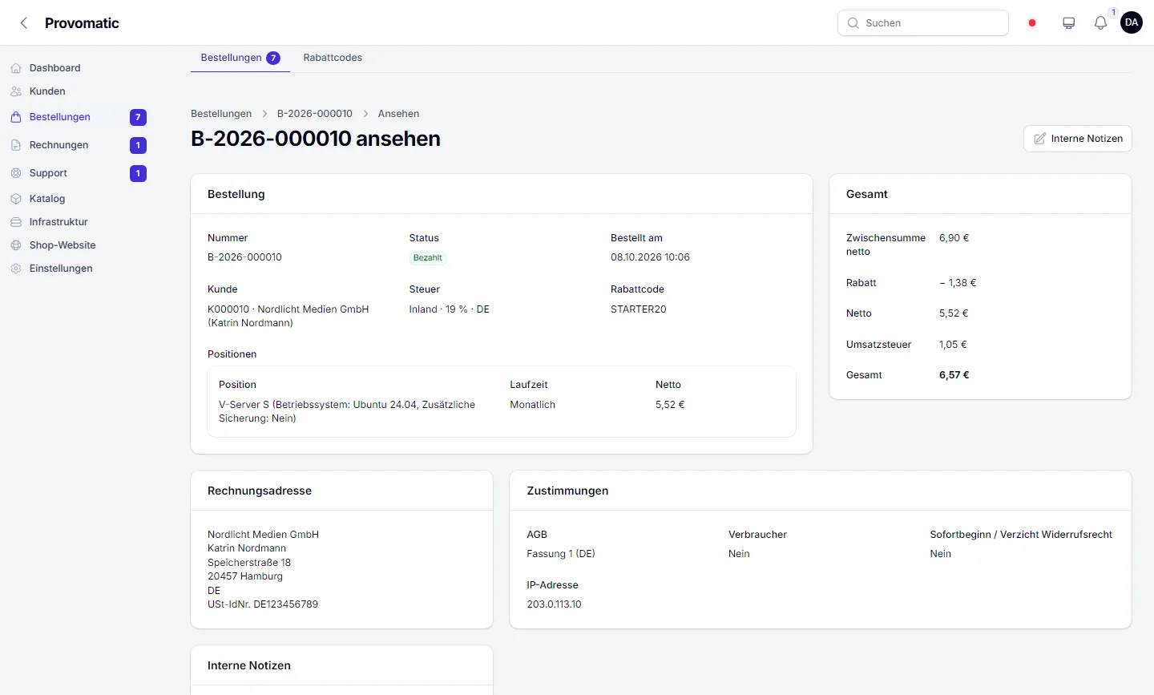Select the Bestellungen tab
This screenshot has height=695, width=1154.
point(240,58)
